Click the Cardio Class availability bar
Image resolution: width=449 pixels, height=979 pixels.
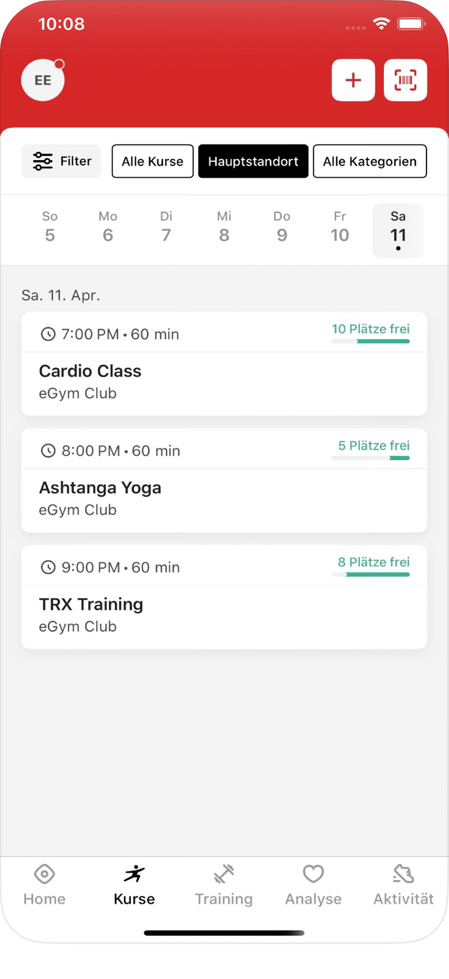(x=371, y=341)
